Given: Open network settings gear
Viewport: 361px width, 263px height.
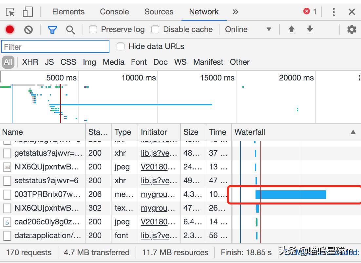Looking at the screenshot, I should coord(351,30).
